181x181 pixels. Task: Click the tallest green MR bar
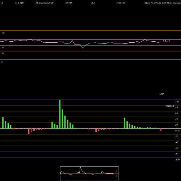pos(60,114)
